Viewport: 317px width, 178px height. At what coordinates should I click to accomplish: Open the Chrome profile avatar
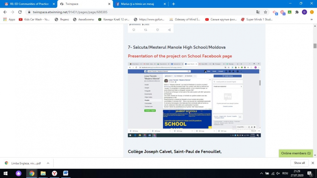pos(304,12)
